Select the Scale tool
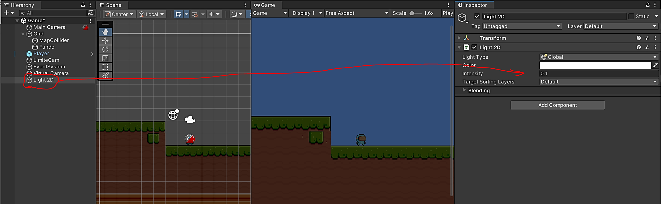Viewport: 661px width, 204px height. click(x=105, y=58)
